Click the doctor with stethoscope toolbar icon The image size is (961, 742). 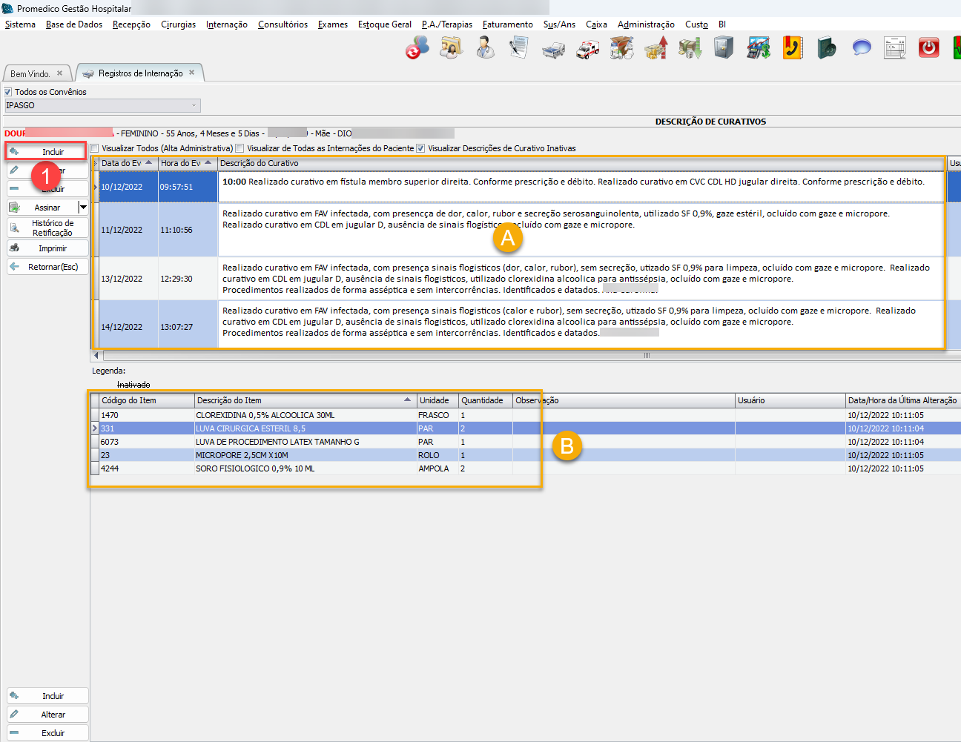coord(486,48)
